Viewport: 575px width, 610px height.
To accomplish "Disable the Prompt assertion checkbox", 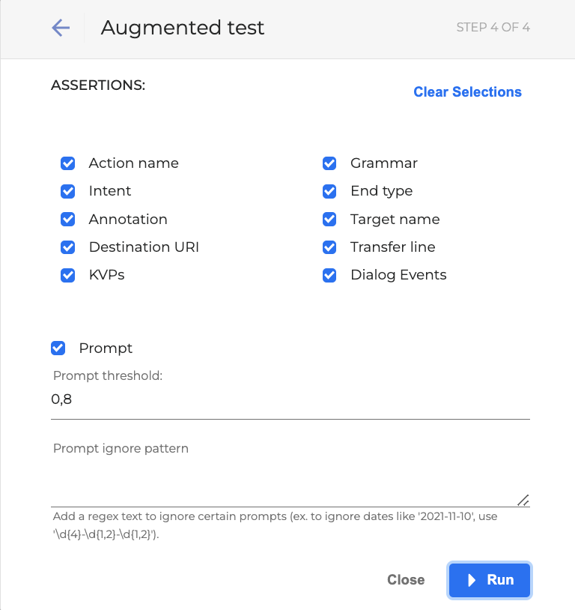I will point(58,348).
